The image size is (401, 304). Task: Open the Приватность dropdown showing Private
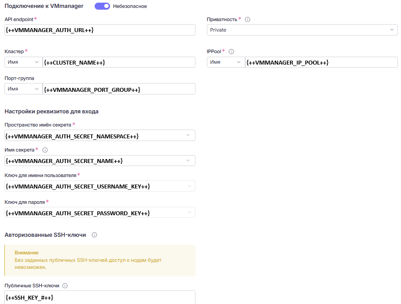302,30
